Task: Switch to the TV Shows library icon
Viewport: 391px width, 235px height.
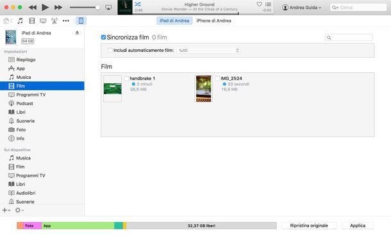Action: [x=43, y=20]
